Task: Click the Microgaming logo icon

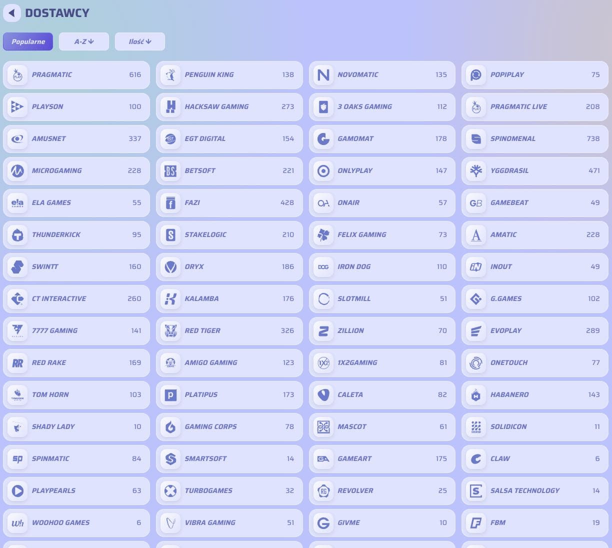Action: [x=17, y=171]
